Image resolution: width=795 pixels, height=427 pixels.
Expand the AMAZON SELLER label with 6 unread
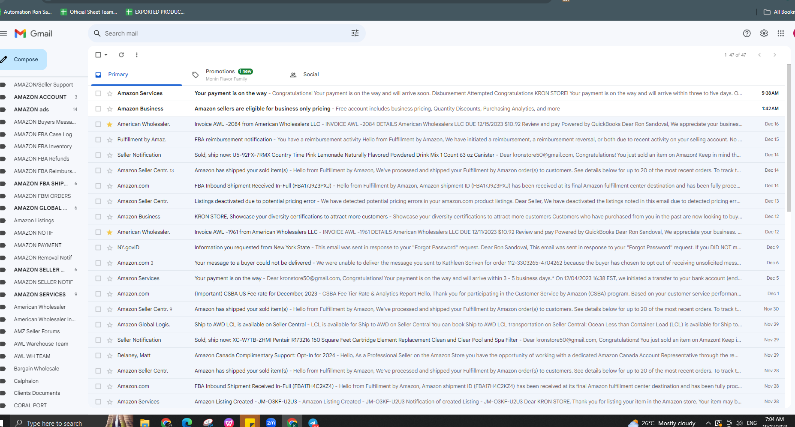(x=3, y=270)
